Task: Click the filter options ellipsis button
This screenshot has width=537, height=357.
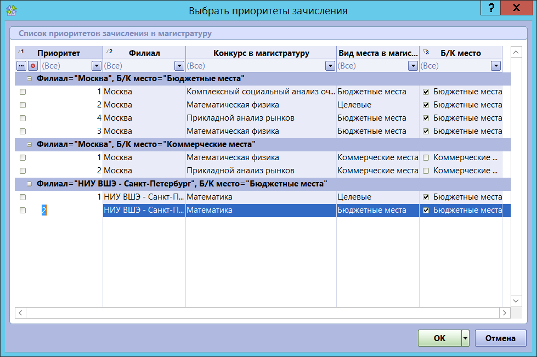Action: pyautogui.click(x=21, y=66)
